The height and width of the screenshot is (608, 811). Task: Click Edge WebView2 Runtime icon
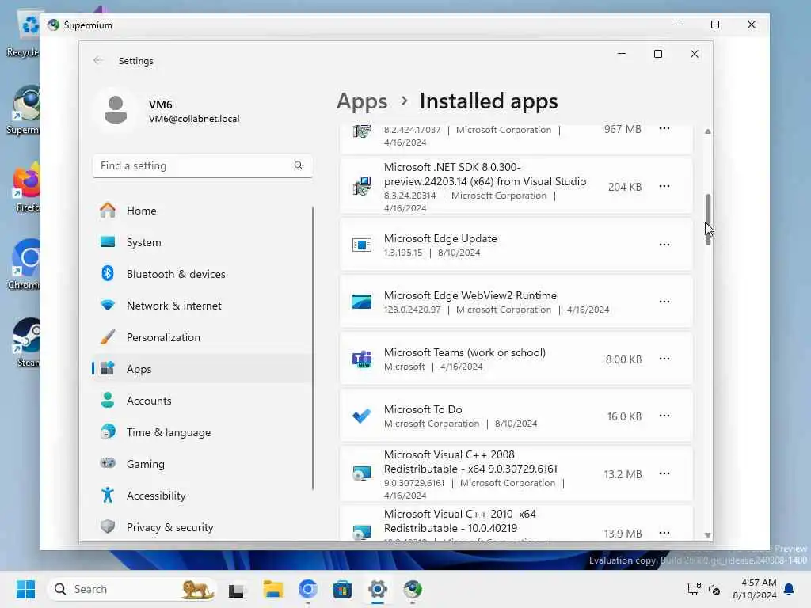click(x=362, y=302)
